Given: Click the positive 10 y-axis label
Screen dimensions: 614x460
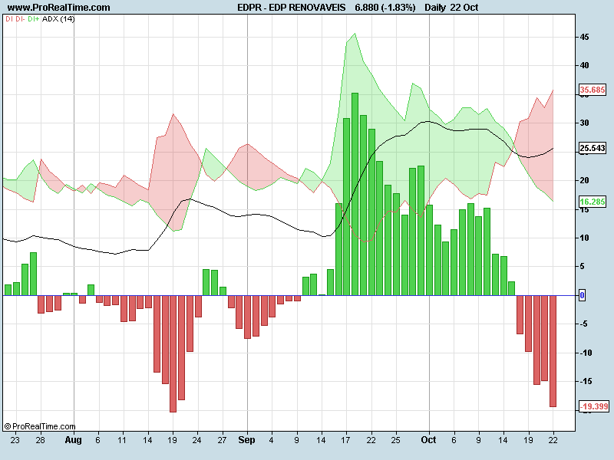Looking at the screenshot, I should tap(584, 238).
